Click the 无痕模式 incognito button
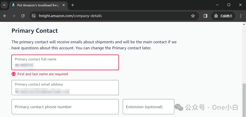Image resolution: width=246 pixels, height=117 pixels. (x=223, y=16)
